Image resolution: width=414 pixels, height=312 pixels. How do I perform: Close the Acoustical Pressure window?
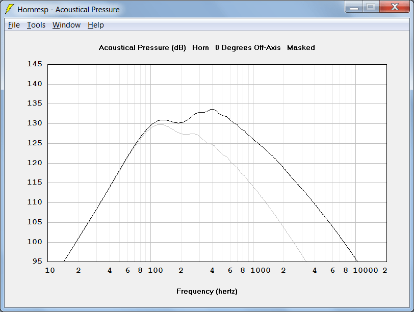[x=395, y=7]
